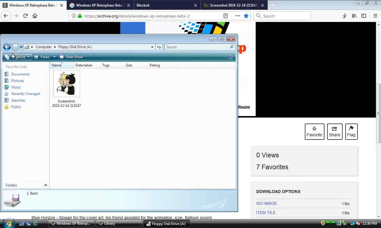Click the Views toolbar button
381x228 pixels.
click(x=42, y=57)
